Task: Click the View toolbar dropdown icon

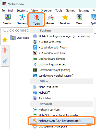Action: point(79,19)
